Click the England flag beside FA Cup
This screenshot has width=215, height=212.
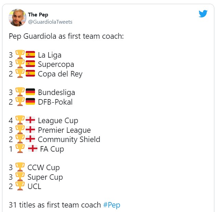click(x=33, y=149)
